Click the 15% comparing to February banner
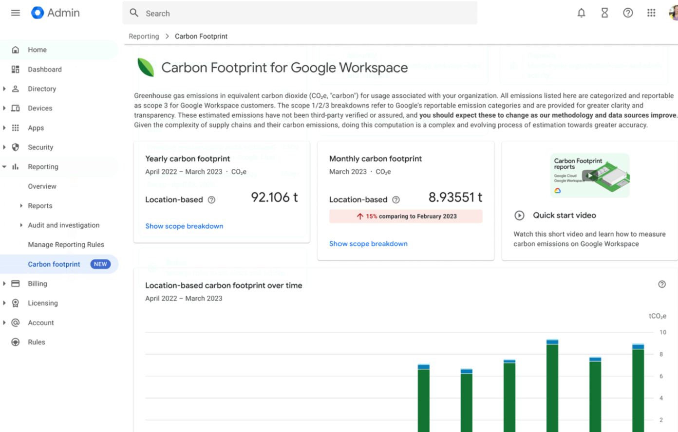The height and width of the screenshot is (432, 678). point(406,216)
